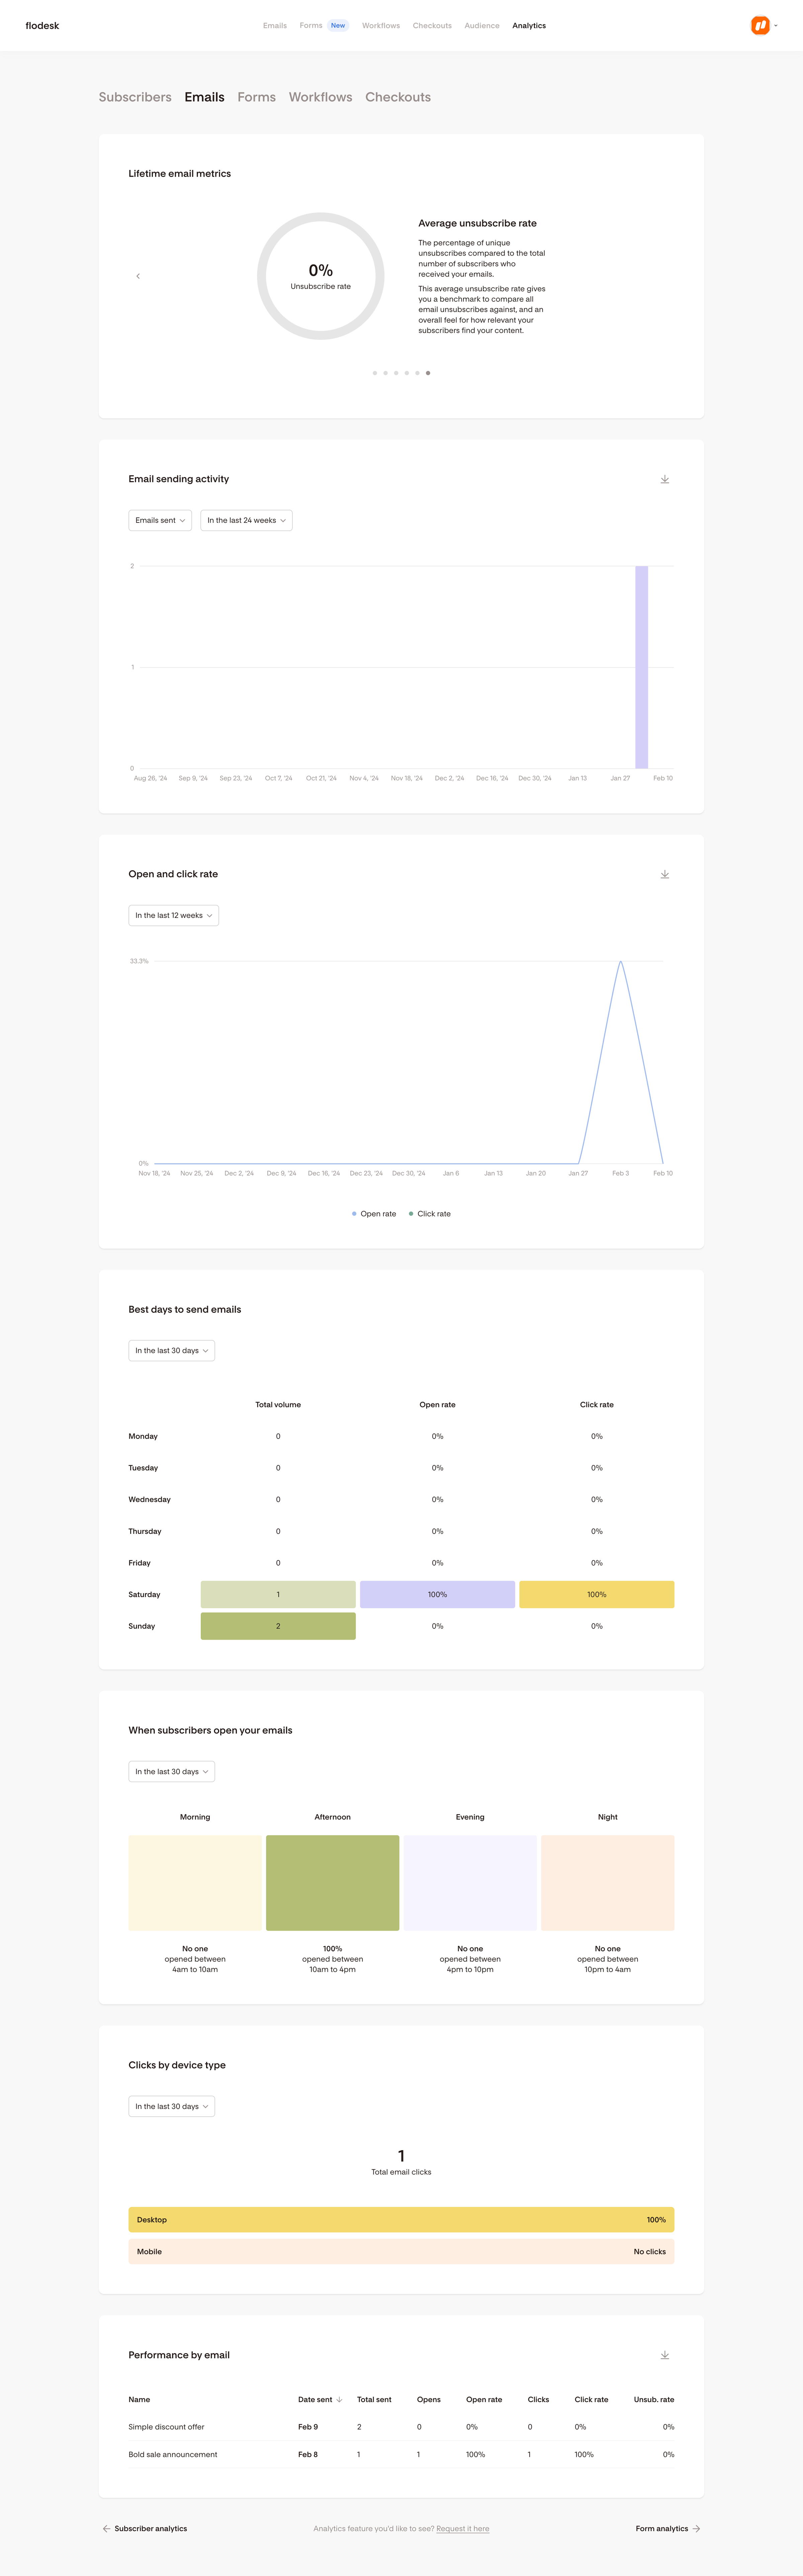Switch to Checkouts analytics tab

click(x=398, y=97)
